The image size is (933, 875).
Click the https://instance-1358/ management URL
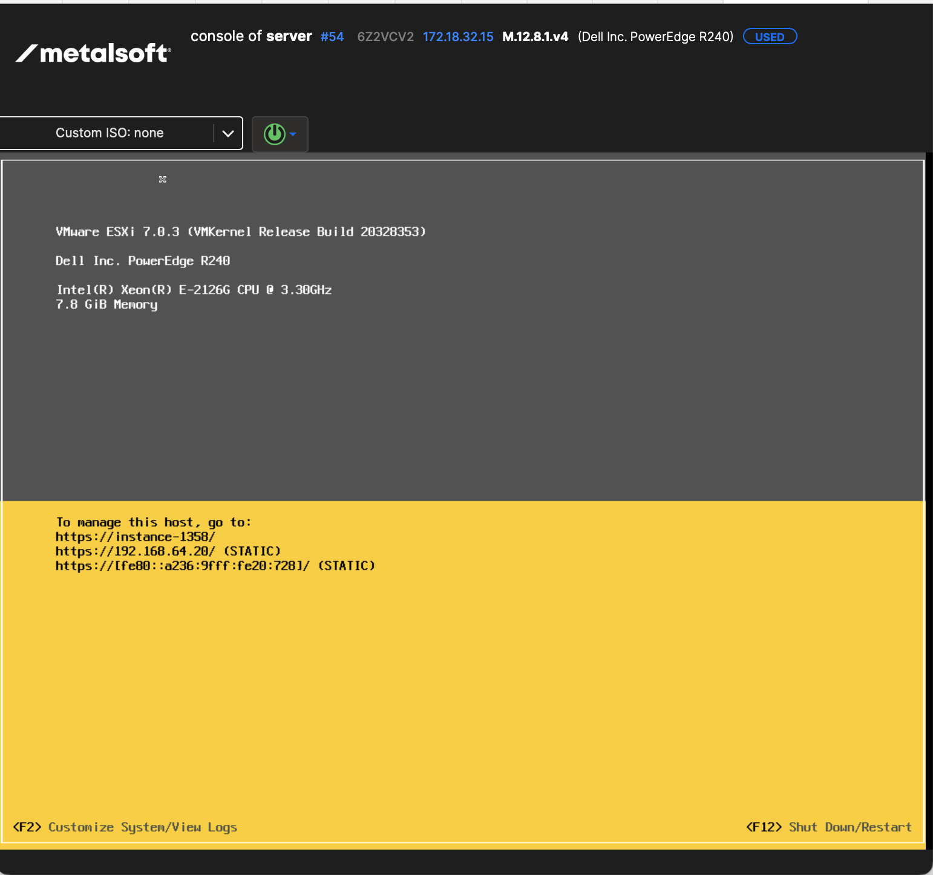pos(136,537)
